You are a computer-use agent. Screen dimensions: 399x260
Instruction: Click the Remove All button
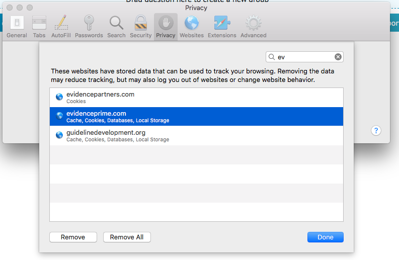point(127,237)
